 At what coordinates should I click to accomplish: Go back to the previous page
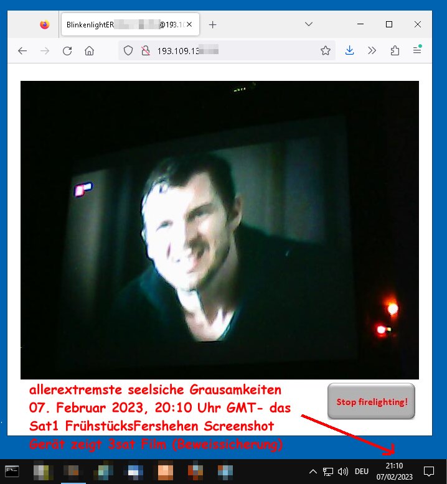22,50
